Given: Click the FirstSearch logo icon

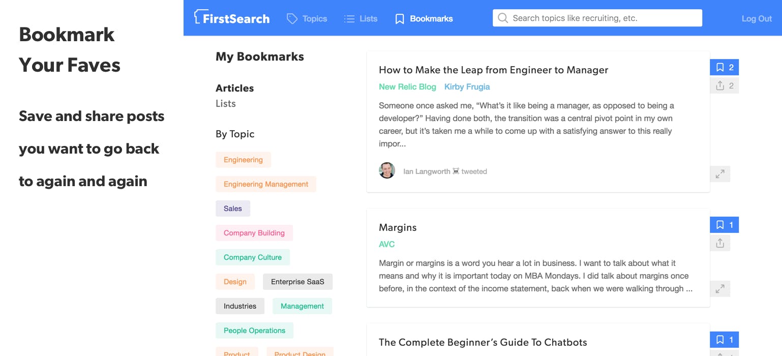Looking at the screenshot, I should pyautogui.click(x=198, y=17).
